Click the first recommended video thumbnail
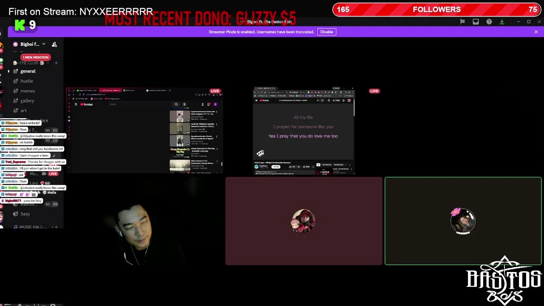Screen dimensions: 544x306 click(x=180, y=116)
